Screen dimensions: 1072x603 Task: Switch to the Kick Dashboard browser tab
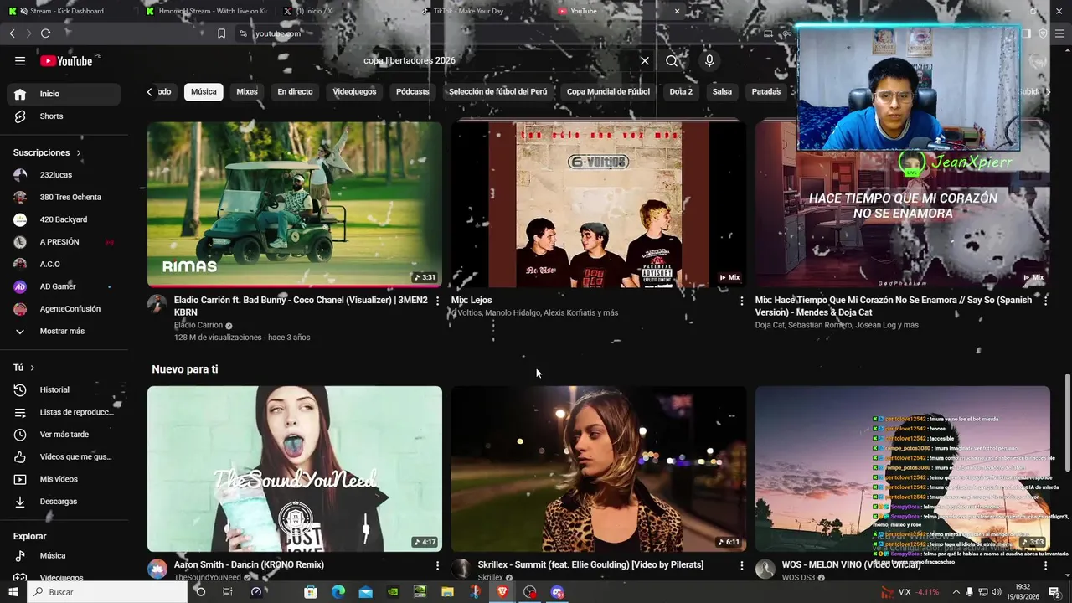(x=67, y=11)
